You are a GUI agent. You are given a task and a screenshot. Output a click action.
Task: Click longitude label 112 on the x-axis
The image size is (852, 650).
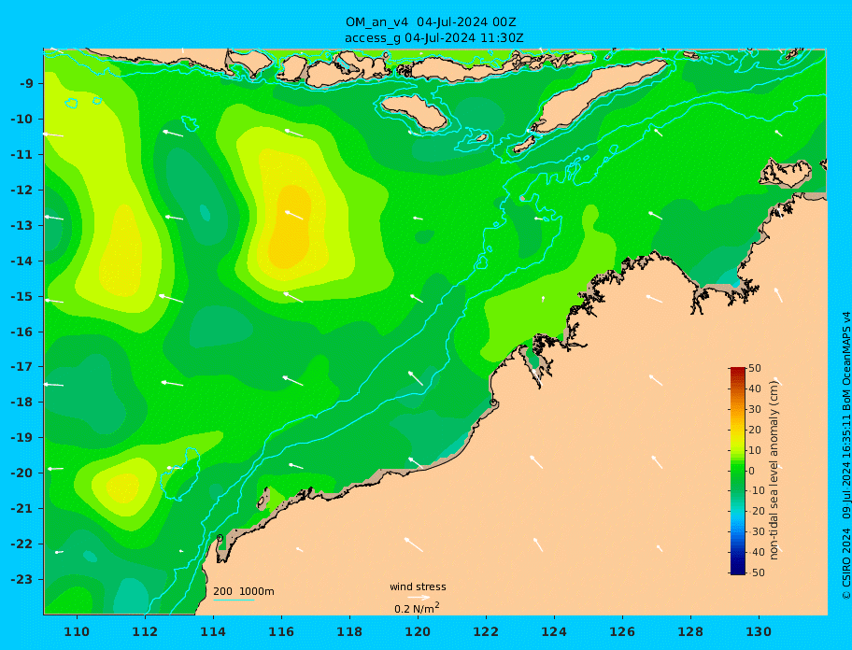point(145,631)
